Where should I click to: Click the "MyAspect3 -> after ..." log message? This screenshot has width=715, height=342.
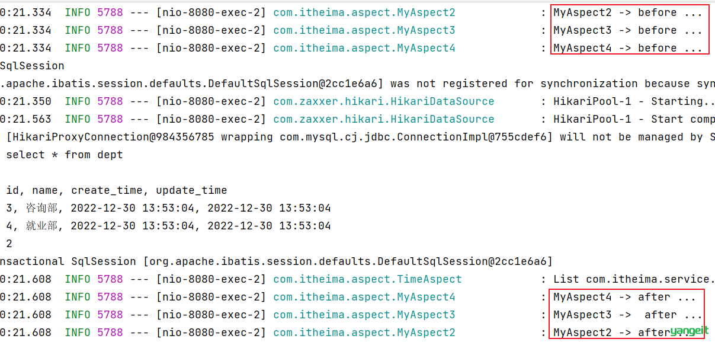click(x=628, y=315)
